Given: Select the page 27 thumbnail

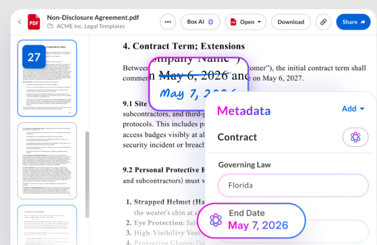Looking at the screenshot, I should 47,78.
